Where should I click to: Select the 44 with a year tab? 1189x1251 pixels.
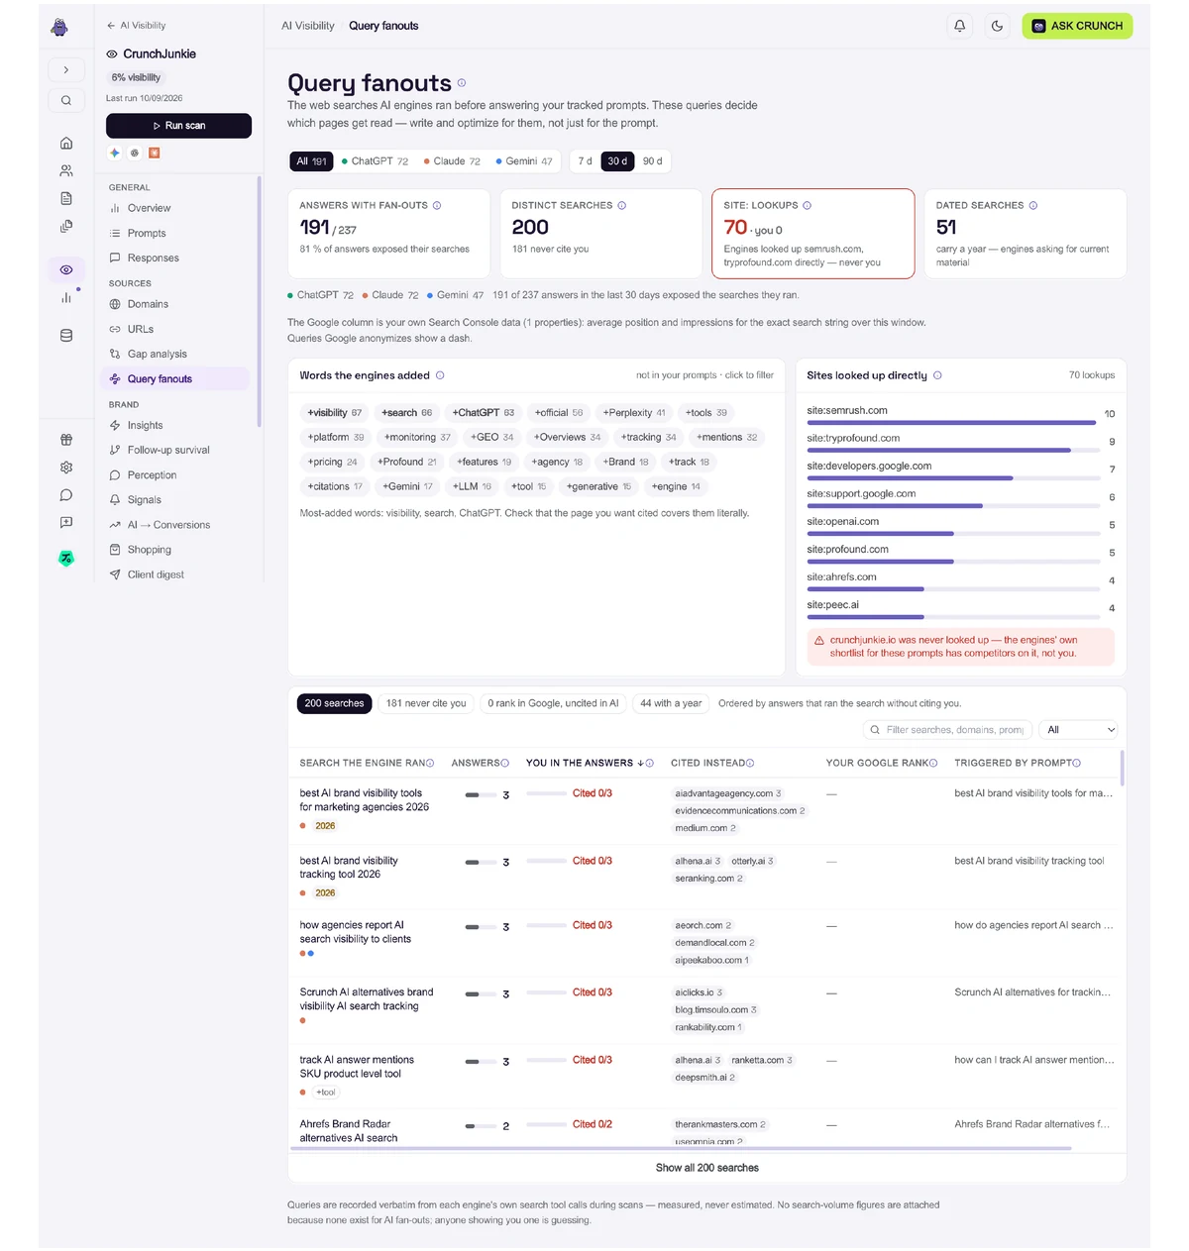671,703
